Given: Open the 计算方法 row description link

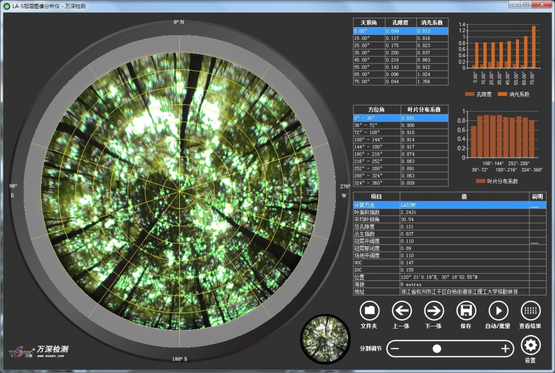Looking at the screenshot, I should (x=534, y=205).
